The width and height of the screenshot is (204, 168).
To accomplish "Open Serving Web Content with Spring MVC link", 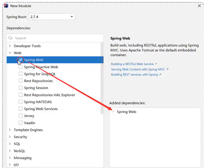I will tap(138, 69).
